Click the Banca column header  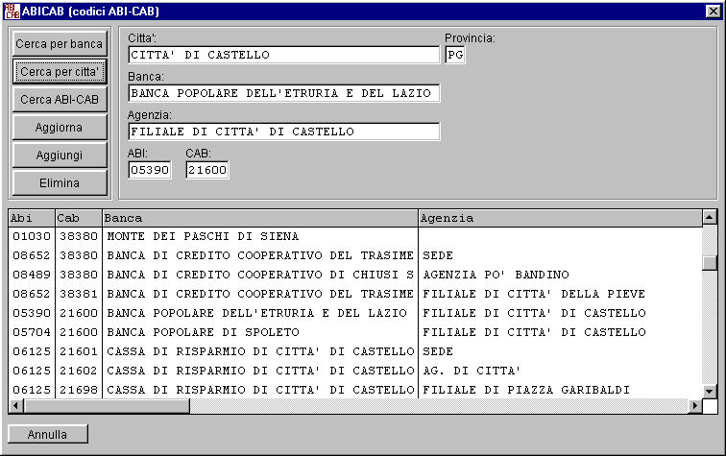point(260,218)
